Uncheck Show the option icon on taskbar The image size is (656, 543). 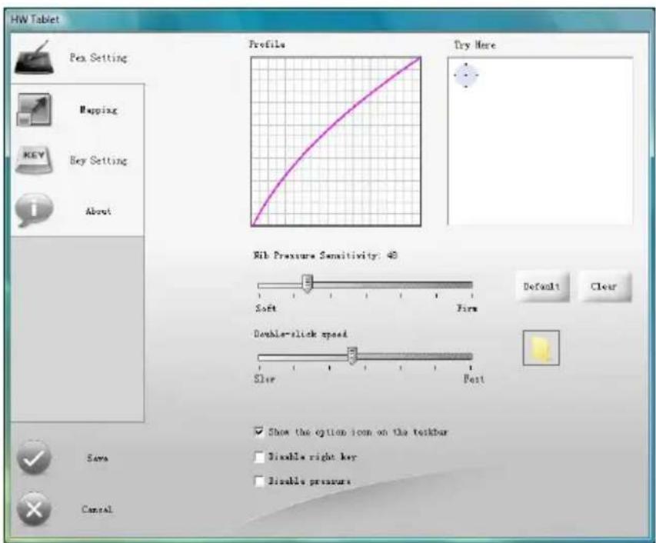[x=259, y=431]
